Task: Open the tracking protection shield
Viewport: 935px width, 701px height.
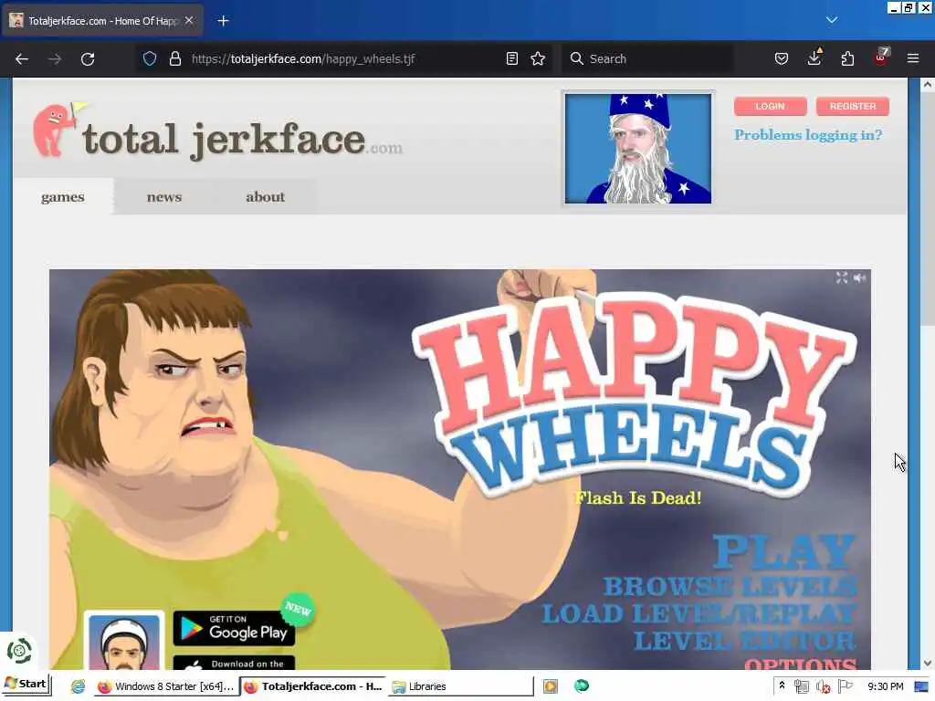Action: pyautogui.click(x=150, y=58)
